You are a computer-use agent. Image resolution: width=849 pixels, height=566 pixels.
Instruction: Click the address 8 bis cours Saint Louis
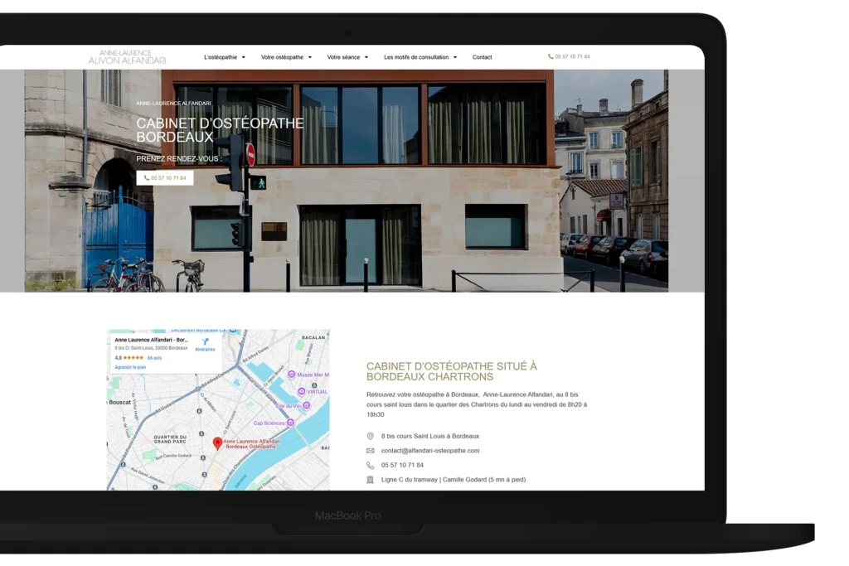[430, 436]
